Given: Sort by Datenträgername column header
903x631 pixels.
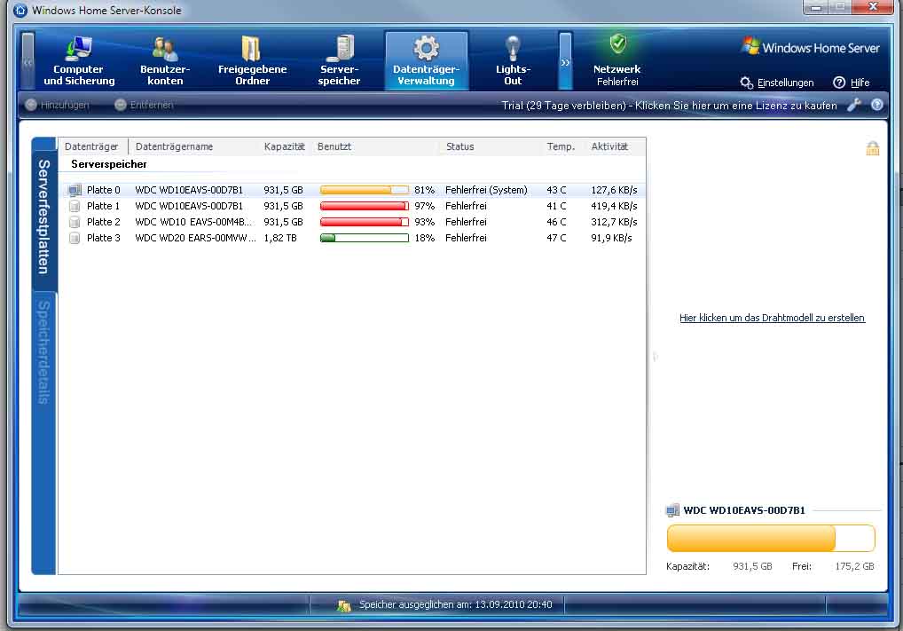Looking at the screenshot, I should click(174, 146).
